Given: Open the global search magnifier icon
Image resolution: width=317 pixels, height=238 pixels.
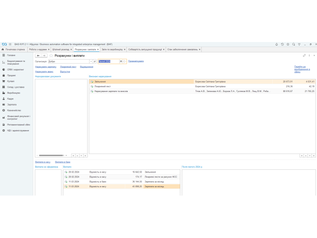Looking at the screenshot, I should click(x=294, y=44).
